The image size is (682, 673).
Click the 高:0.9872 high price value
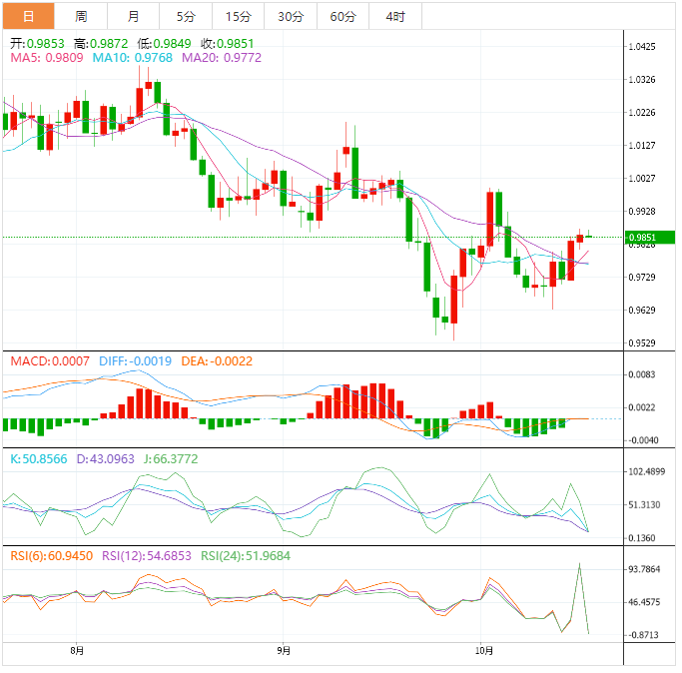(101, 44)
